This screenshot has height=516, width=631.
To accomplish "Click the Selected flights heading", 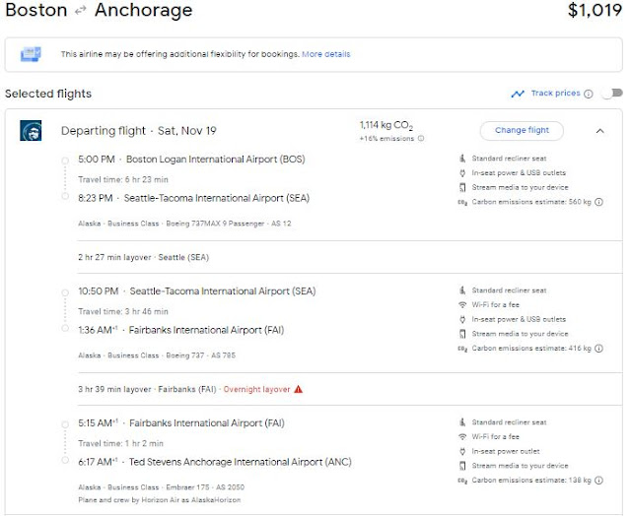I will (x=48, y=94).
